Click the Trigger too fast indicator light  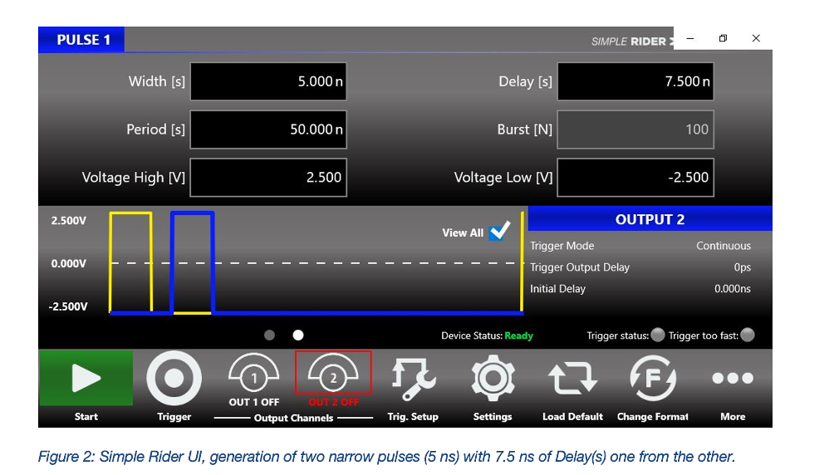tap(748, 335)
